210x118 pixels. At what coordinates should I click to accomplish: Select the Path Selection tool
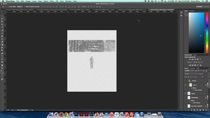[x=2, y=59]
